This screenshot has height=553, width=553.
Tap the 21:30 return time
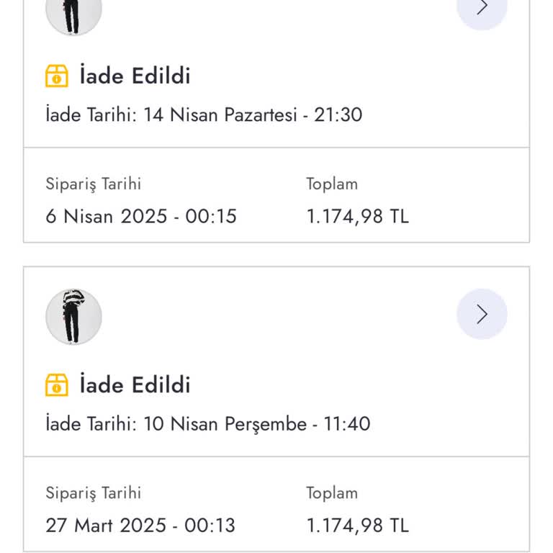pos(338,115)
